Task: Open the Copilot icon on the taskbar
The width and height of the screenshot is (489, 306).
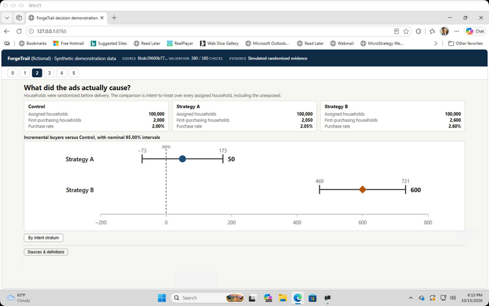Action: click(x=268, y=298)
